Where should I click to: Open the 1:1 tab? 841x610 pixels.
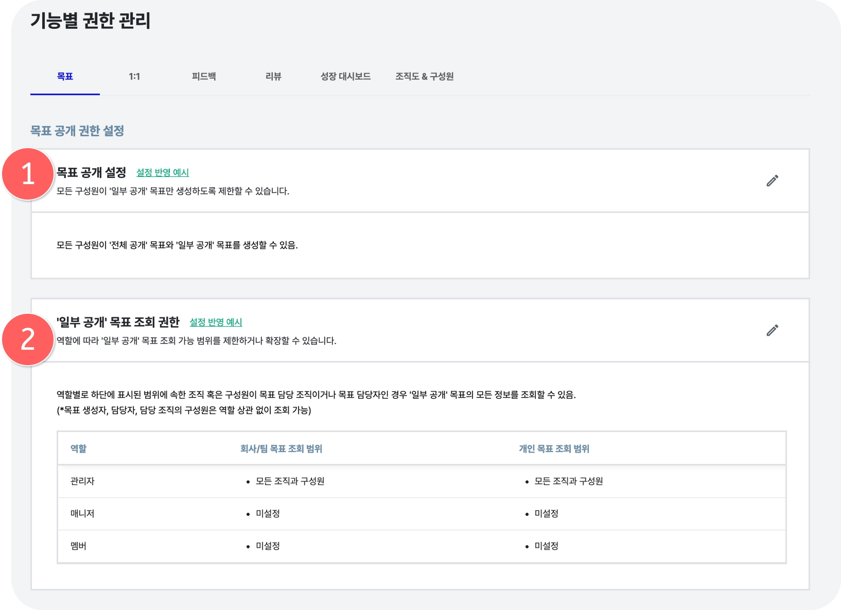(134, 77)
